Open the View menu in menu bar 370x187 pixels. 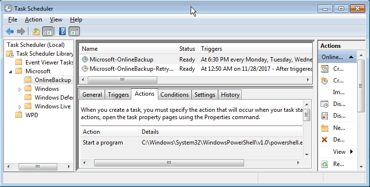pyautogui.click(x=56, y=20)
